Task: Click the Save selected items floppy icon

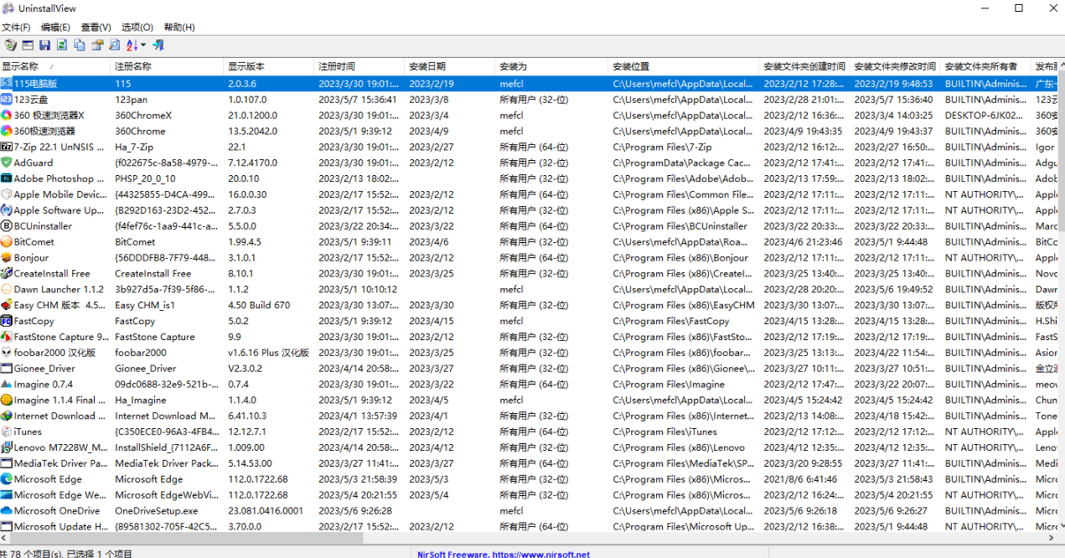Action: coord(44,45)
